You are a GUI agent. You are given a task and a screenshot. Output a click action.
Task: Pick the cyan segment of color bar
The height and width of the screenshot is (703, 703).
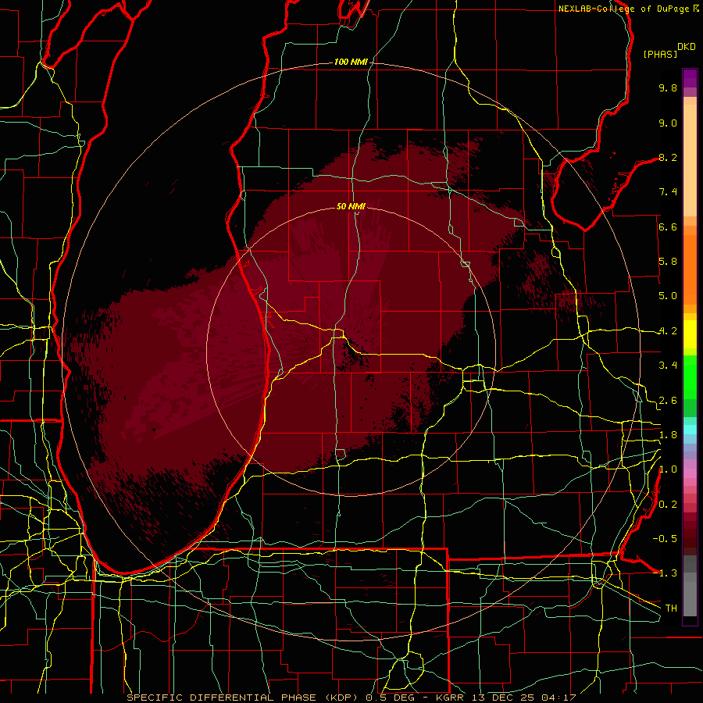pos(690,429)
